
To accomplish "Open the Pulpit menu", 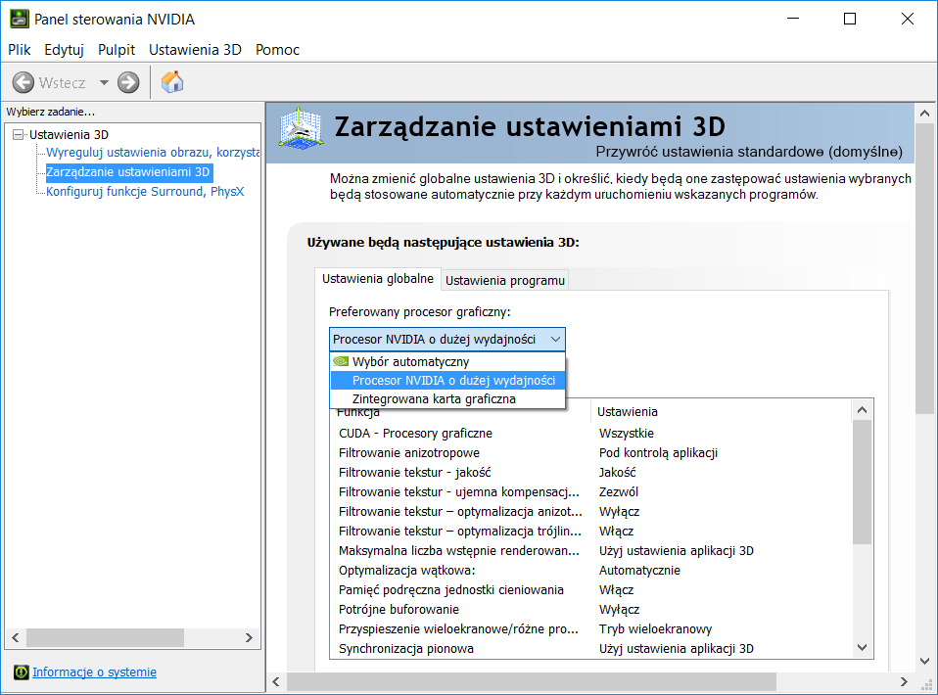I will click(x=117, y=50).
